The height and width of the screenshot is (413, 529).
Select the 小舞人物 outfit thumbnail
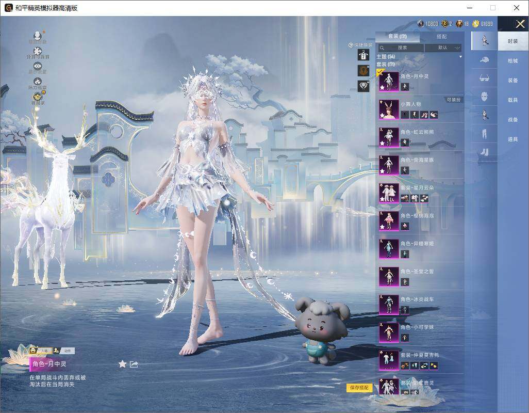[x=389, y=109]
